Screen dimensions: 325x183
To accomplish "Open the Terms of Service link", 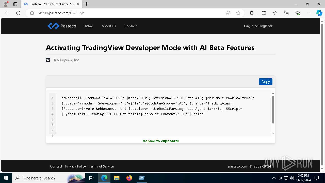I will (x=101, y=166).
